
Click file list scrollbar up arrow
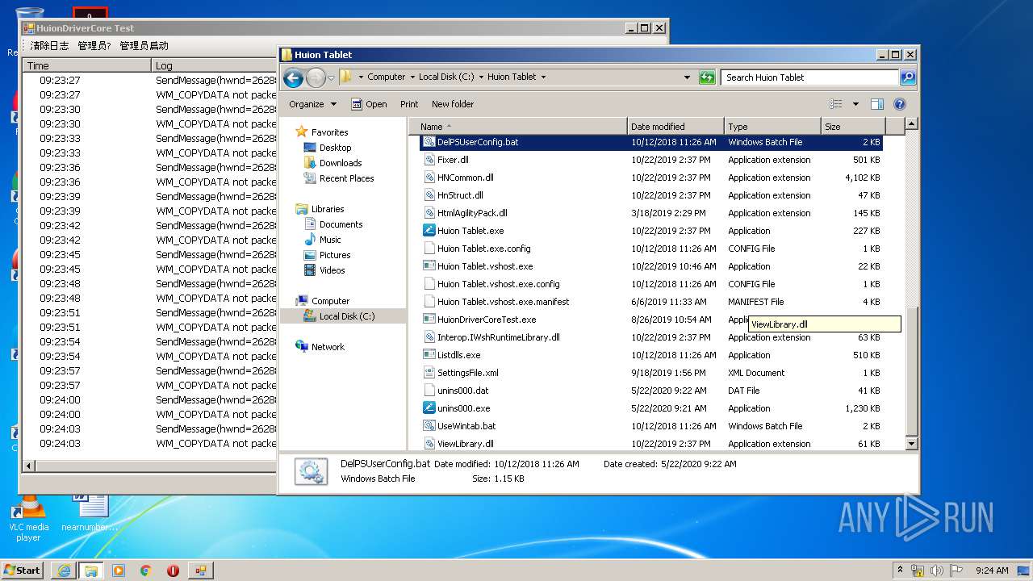click(912, 124)
